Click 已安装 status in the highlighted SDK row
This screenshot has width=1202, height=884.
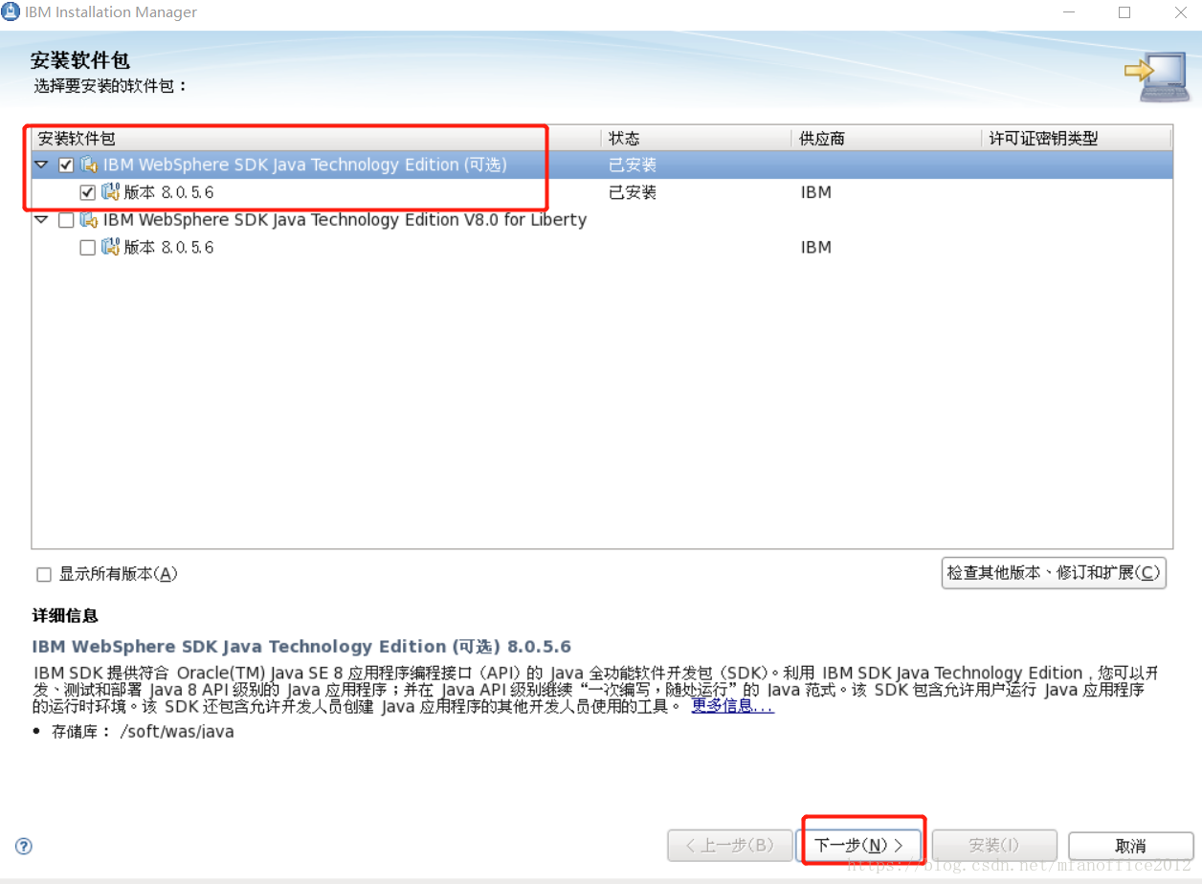(x=633, y=165)
